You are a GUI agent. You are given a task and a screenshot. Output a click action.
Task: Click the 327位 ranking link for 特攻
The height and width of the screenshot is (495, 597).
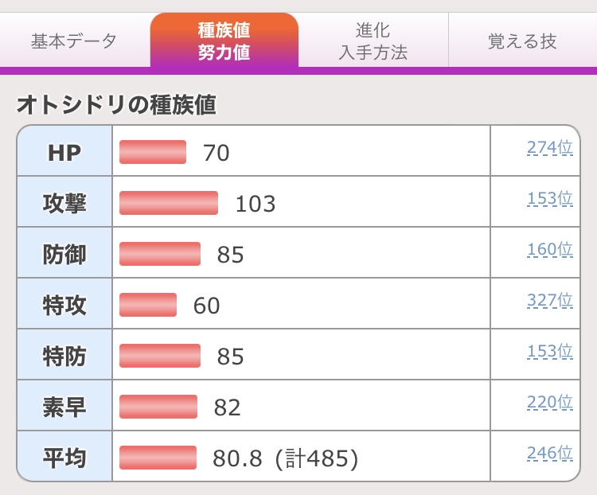click(549, 301)
